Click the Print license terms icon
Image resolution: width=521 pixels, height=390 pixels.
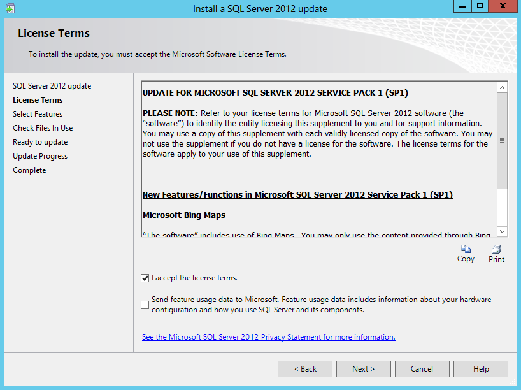click(x=496, y=254)
